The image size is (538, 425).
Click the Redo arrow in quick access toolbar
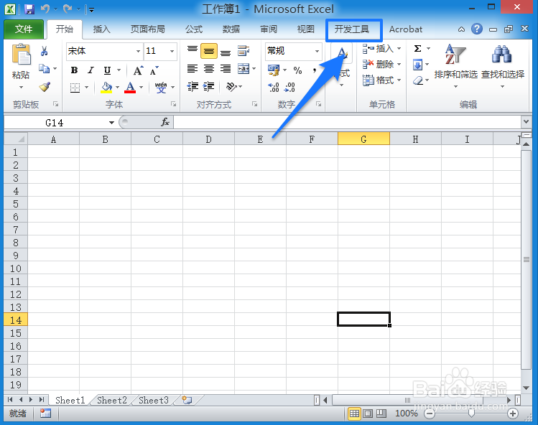click(68, 9)
